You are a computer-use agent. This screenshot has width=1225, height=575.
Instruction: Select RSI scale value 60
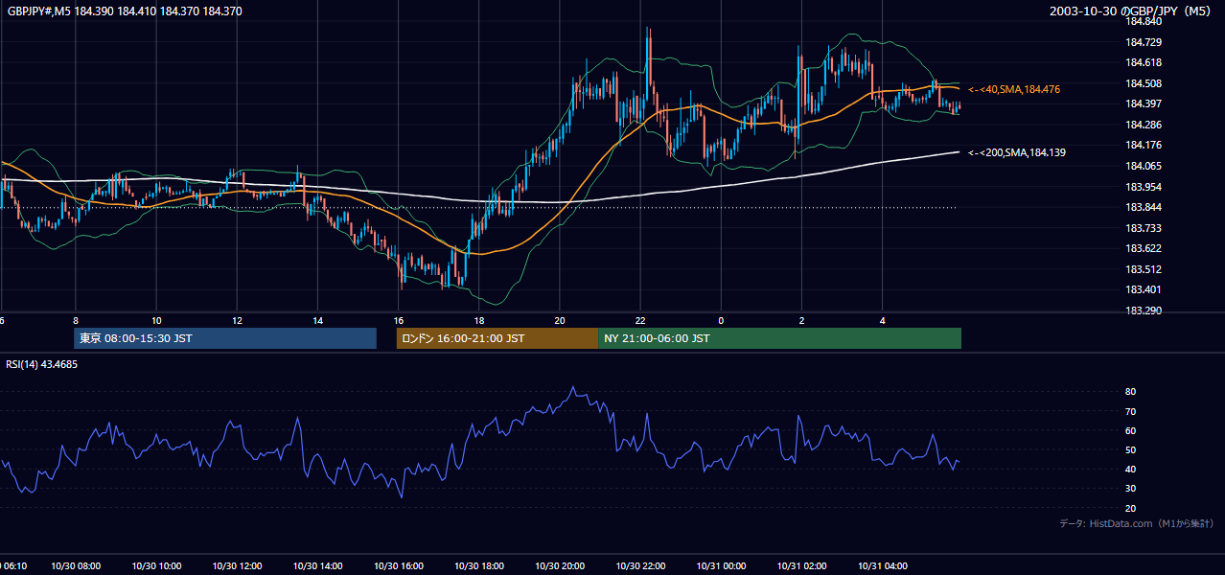tap(1130, 430)
